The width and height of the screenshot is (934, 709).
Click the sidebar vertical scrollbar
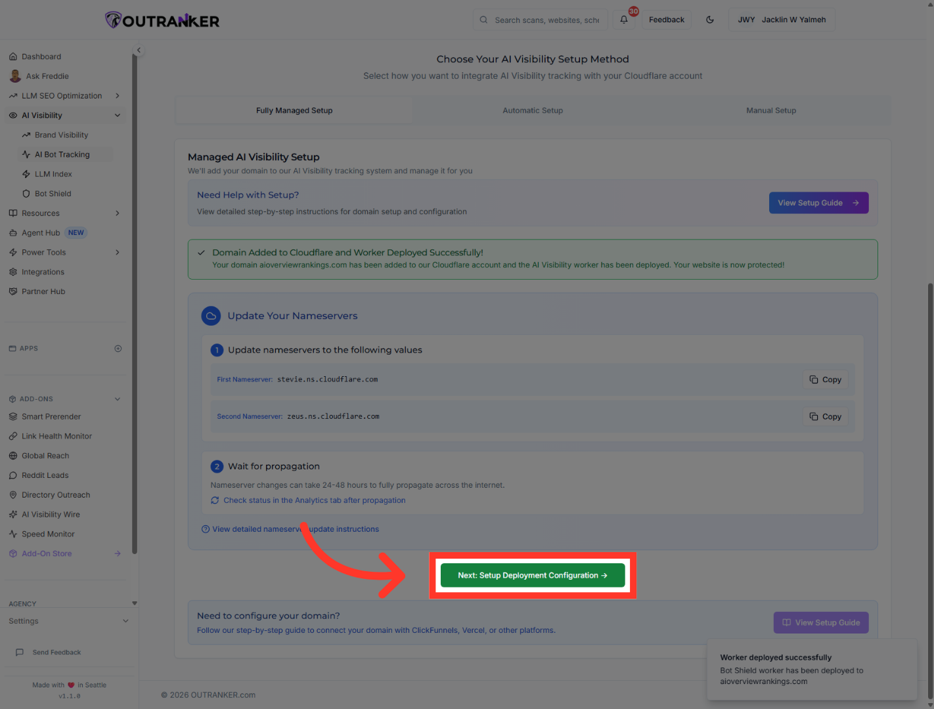tap(135, 305)
